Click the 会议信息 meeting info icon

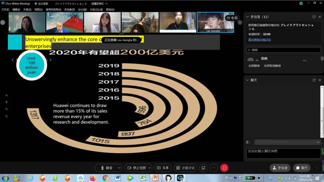[x=36, y=4]
